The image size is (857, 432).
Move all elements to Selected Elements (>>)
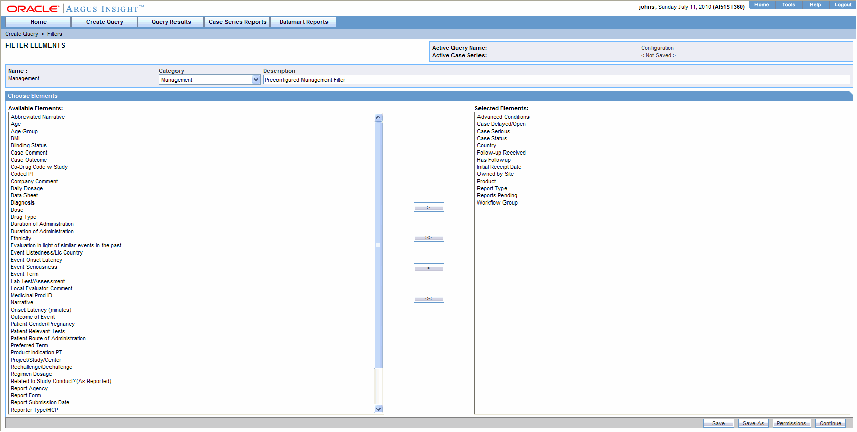pyautogui.click(x=428, y=237)
